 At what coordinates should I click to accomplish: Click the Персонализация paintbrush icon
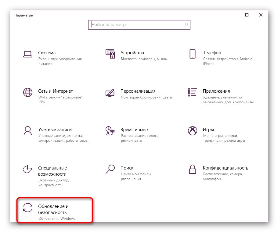tap(110, 92)
